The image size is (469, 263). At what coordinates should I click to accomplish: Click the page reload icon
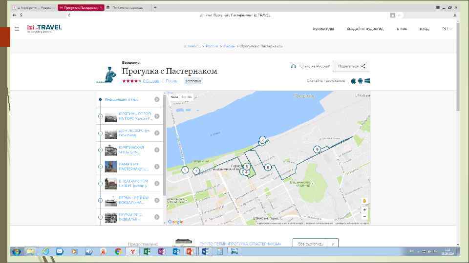[69, 15]
